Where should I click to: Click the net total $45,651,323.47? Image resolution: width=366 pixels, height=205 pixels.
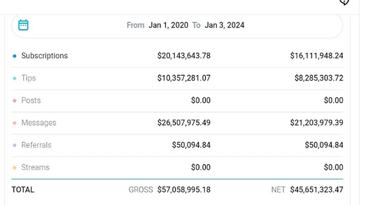tap(316, 189)
